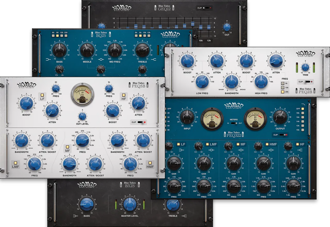Select the 220 bass frequency button on BQ2S

[x=66, y=36]
